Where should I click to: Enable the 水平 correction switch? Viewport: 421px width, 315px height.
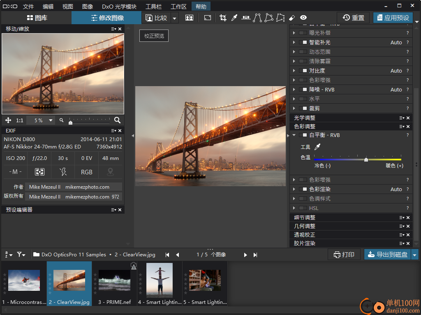303,99
